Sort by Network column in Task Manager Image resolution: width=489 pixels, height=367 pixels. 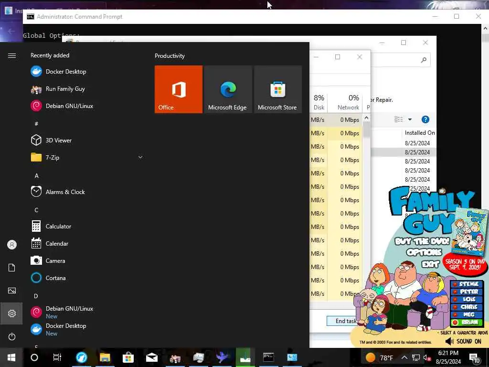pos(345,102)
